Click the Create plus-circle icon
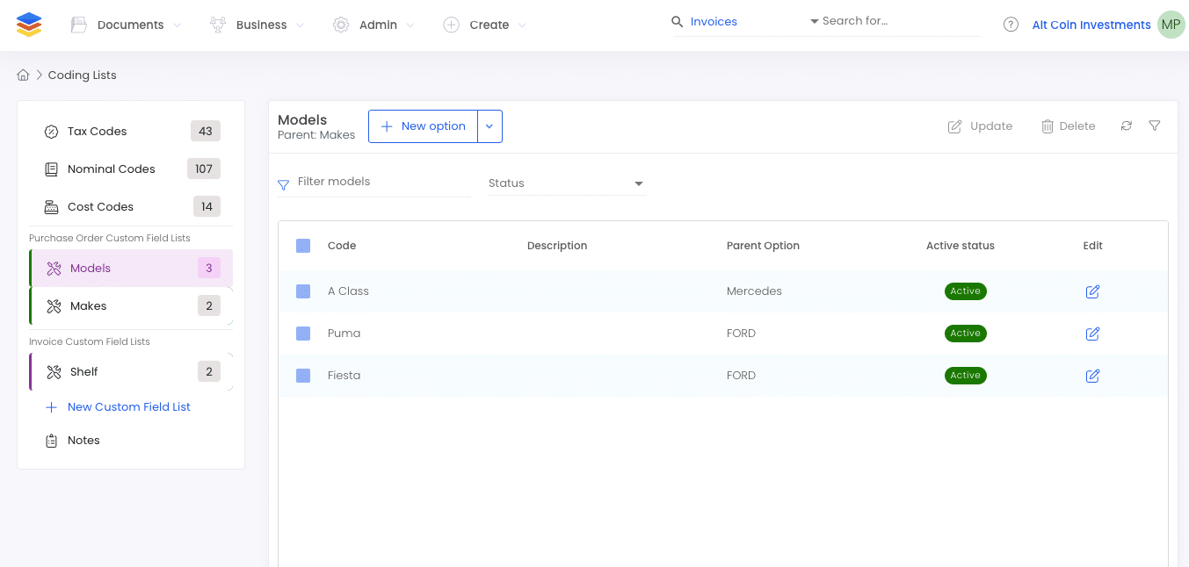Screen dimensions: 1189x567 [451, 25]
